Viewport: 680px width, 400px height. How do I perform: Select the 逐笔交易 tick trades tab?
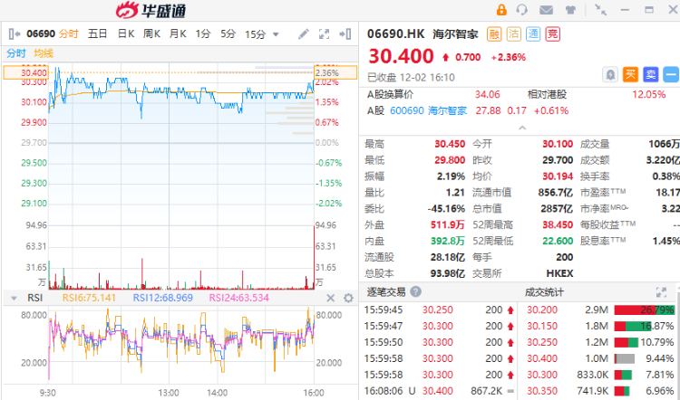(x=386, y=292)
